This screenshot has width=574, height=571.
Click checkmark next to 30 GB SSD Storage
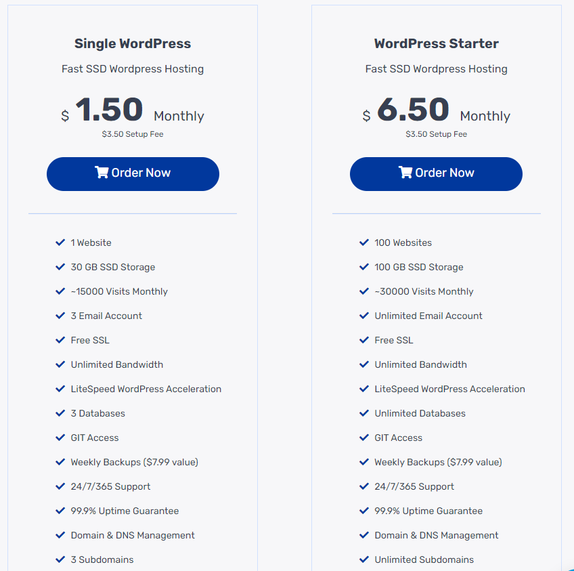click(60, 267)
